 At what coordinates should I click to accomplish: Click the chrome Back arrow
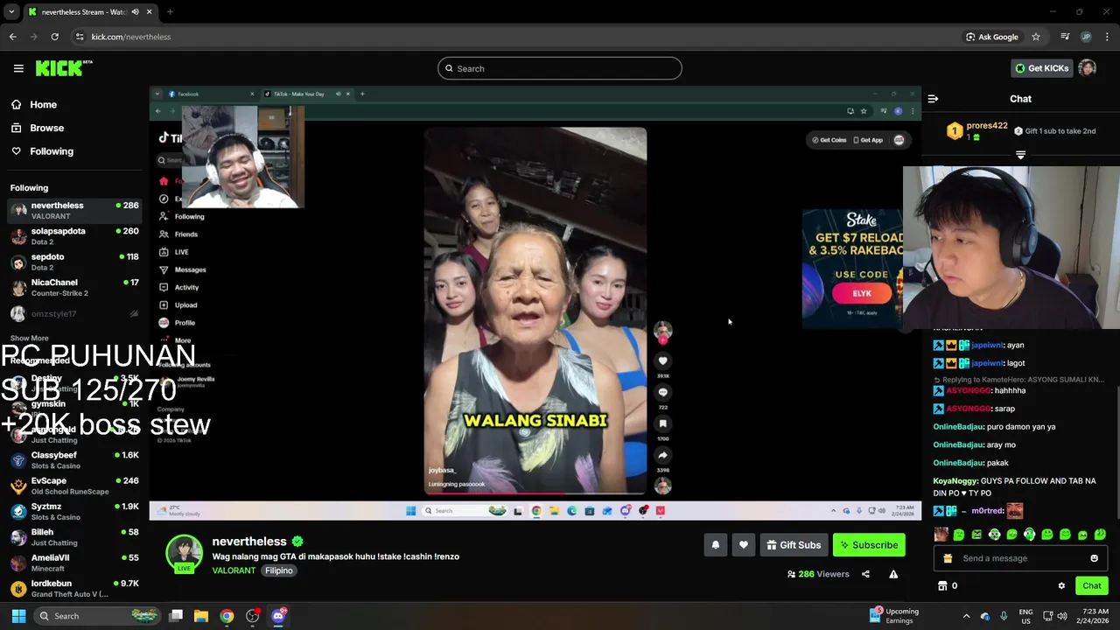pos(12,37)
